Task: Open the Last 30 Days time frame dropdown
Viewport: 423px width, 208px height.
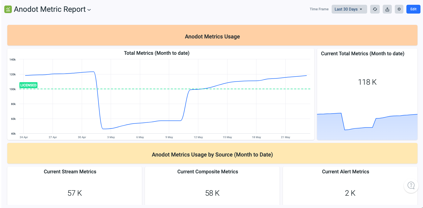Action: [x=349, y=9]
